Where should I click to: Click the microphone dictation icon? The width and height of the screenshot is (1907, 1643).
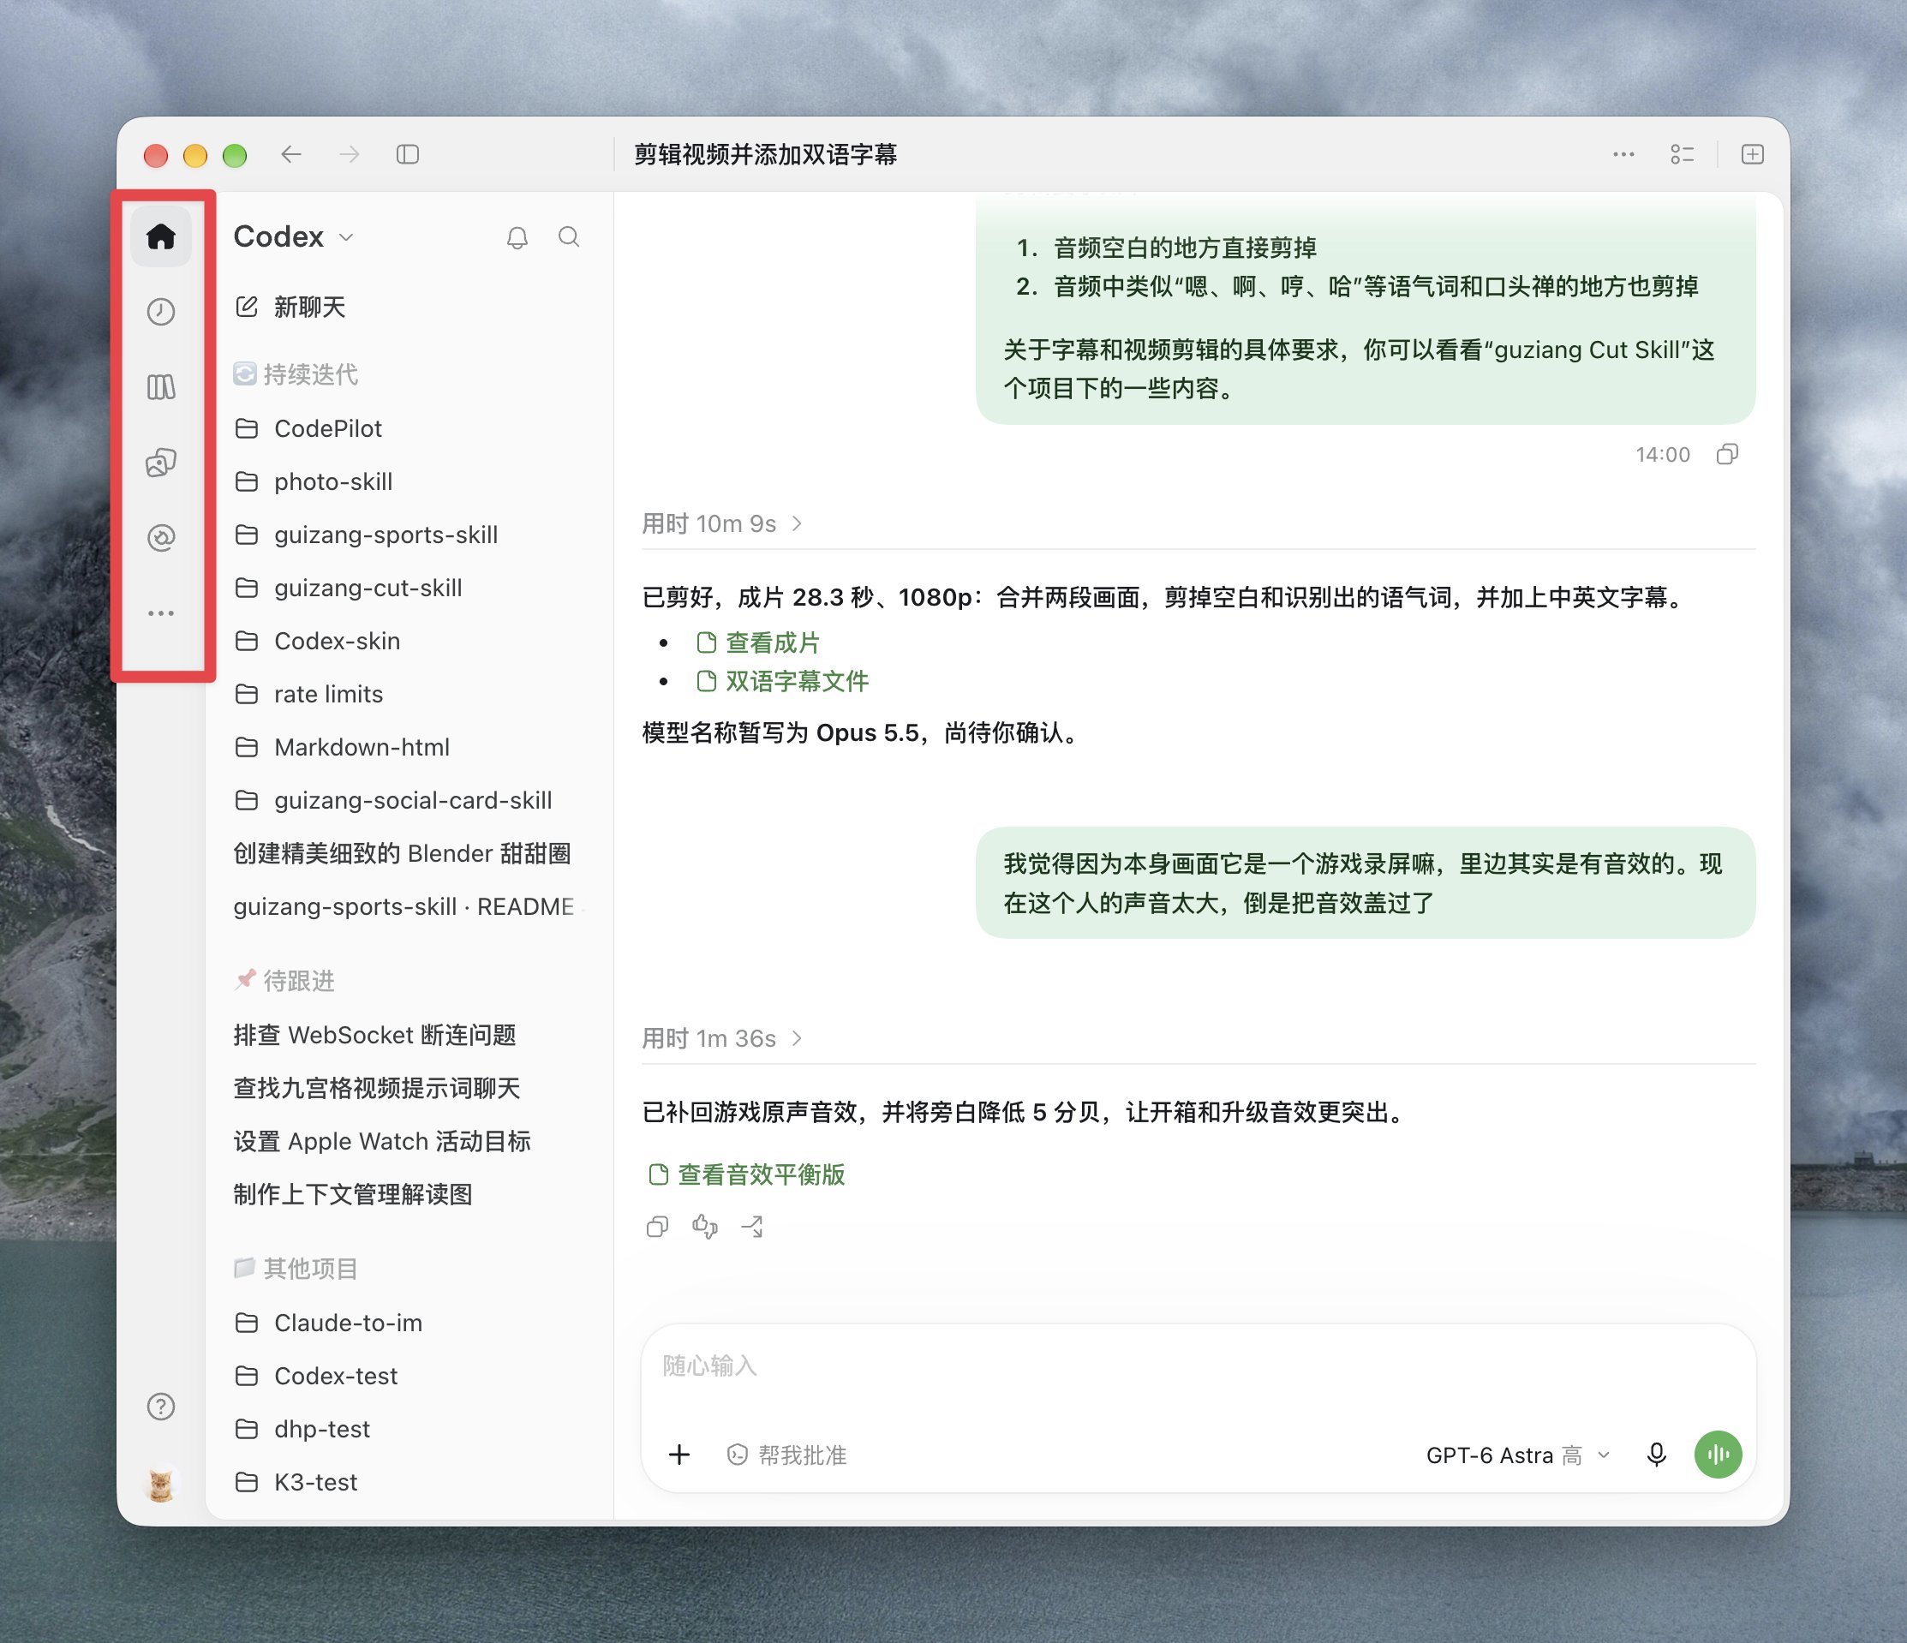1657,1455
